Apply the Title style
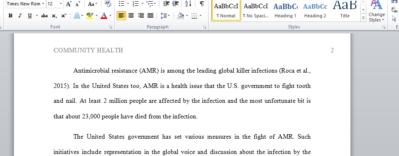Image resolution: width=399 pixels, height=156 pixels. point(345,10)
